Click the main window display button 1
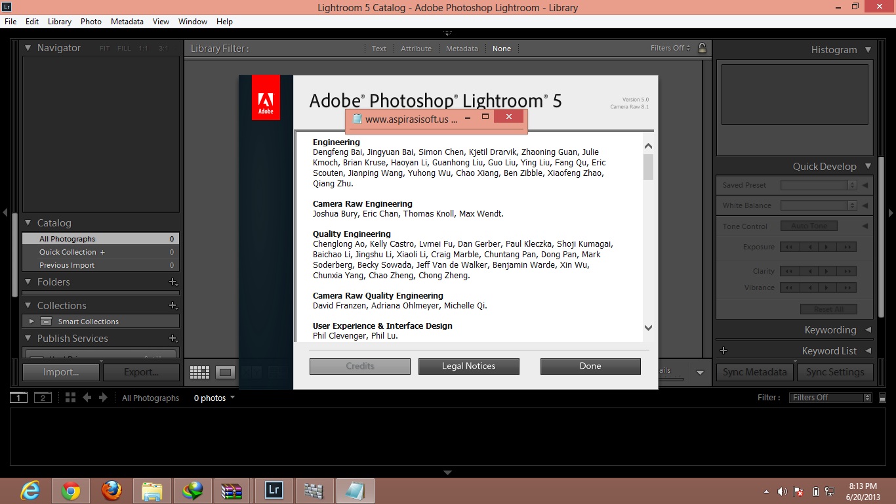Screen dimensions: 896x504 pyautogui.click(x=18, y=398)
